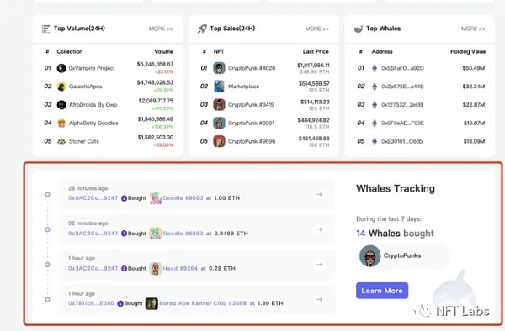Open the 0x3AC2Cc...9247 address link, 28 minutes ago
The height and width of the screenshot is (331, 505).
[93, 198]
